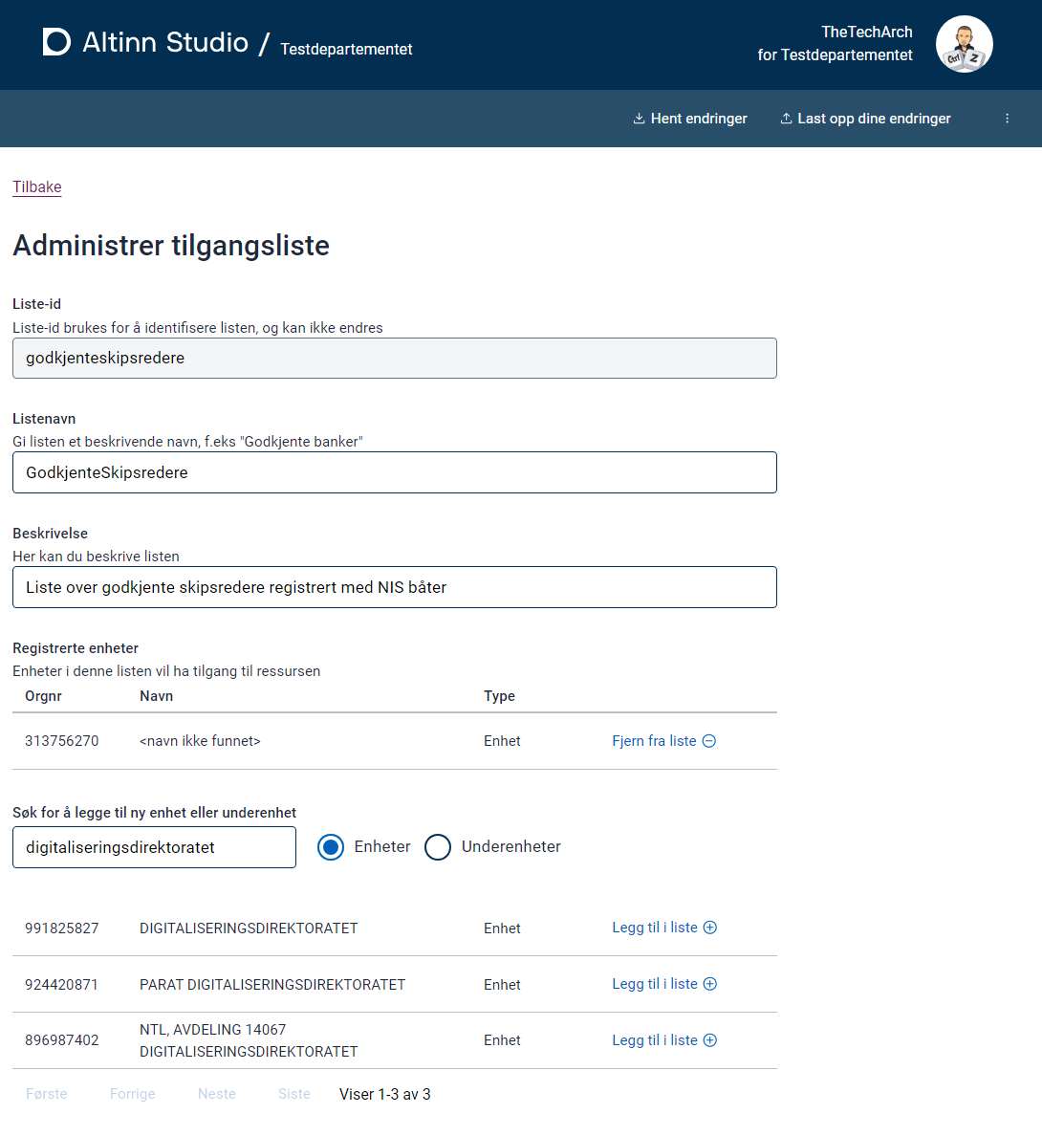Click Hent endringer in the toolbar

(690, 118)
